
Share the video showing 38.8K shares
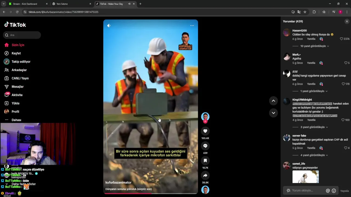pyautogui.click(x=205, y=175)
